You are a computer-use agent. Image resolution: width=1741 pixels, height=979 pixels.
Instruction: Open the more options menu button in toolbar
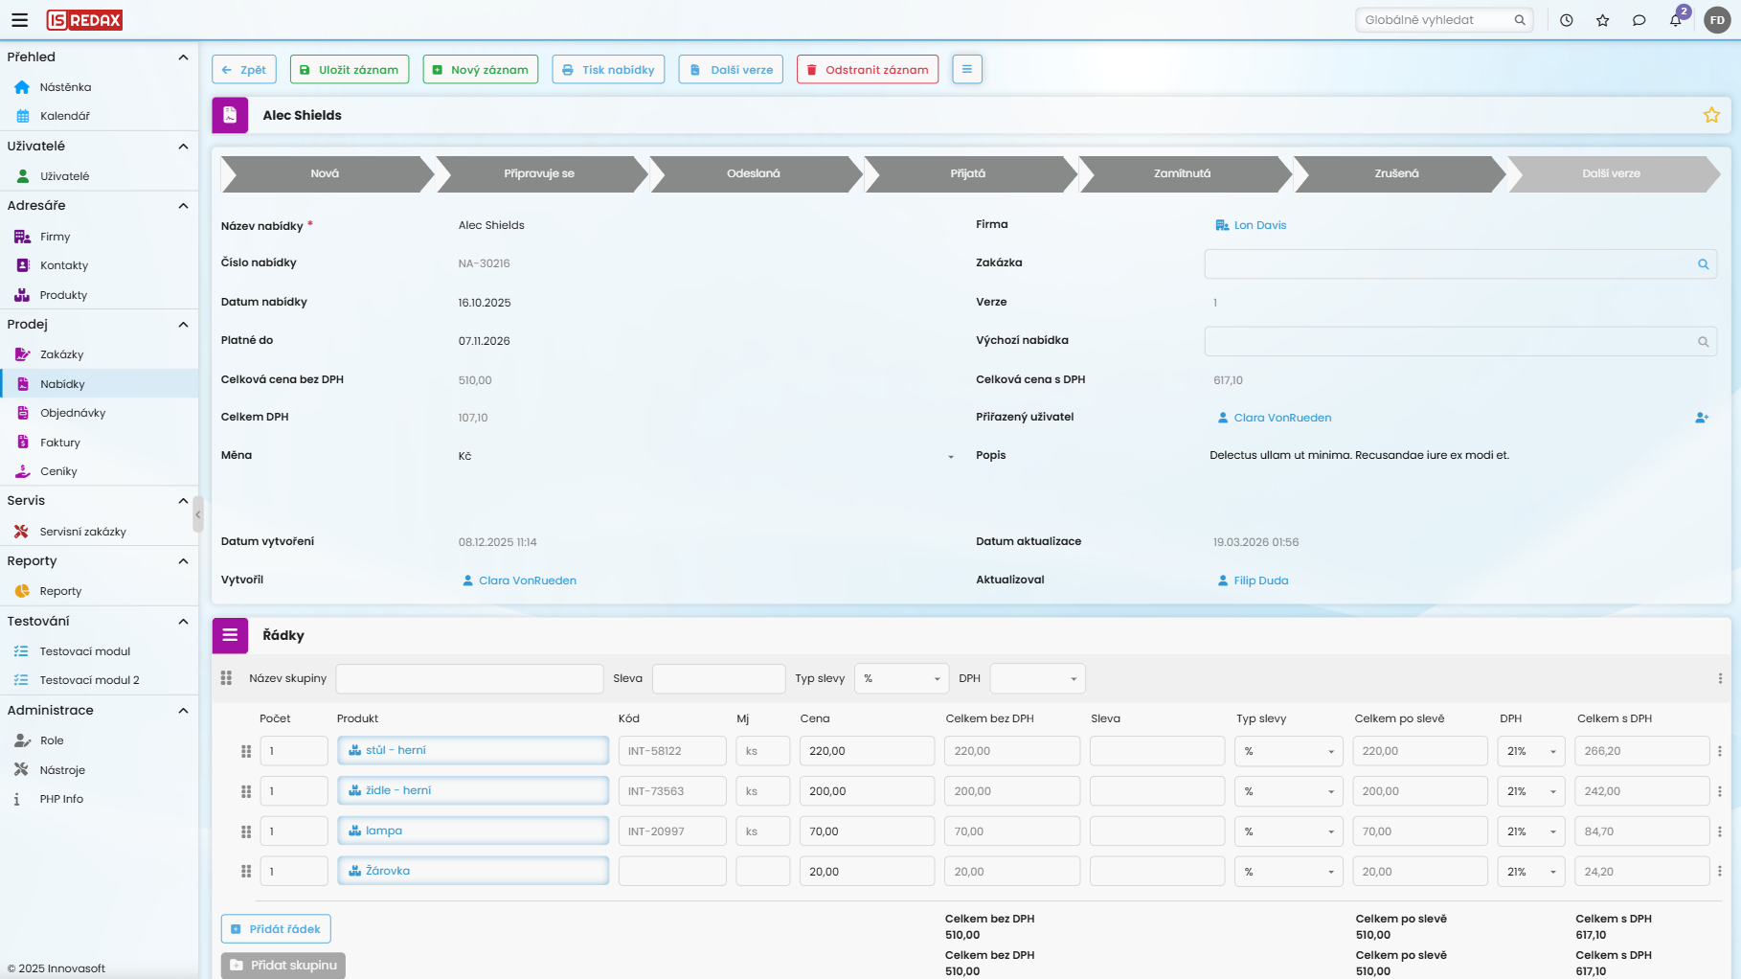966,69
